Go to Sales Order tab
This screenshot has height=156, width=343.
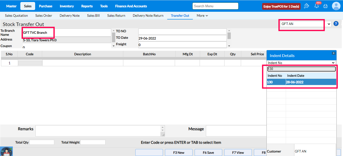[44, 15]
